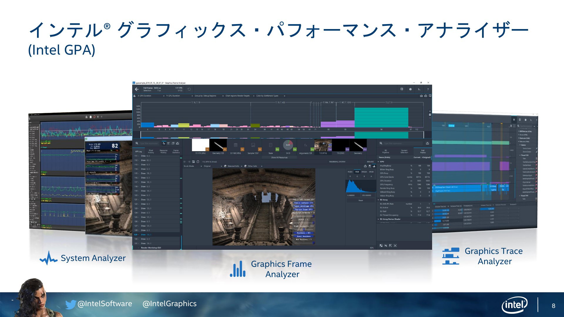Collapse the EU Array metrics group
Image resolution: width=564 pixels, height=317 pixels.
tap(378, 200)
